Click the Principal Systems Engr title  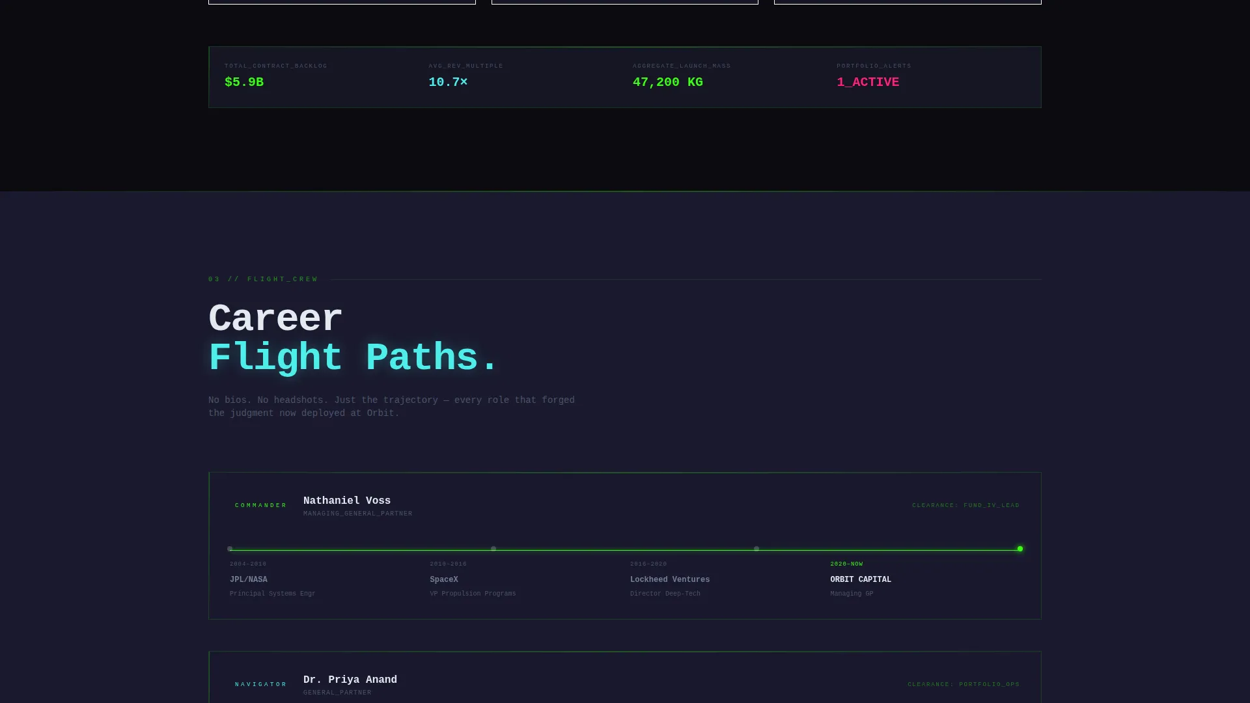(x=273, y=594)
